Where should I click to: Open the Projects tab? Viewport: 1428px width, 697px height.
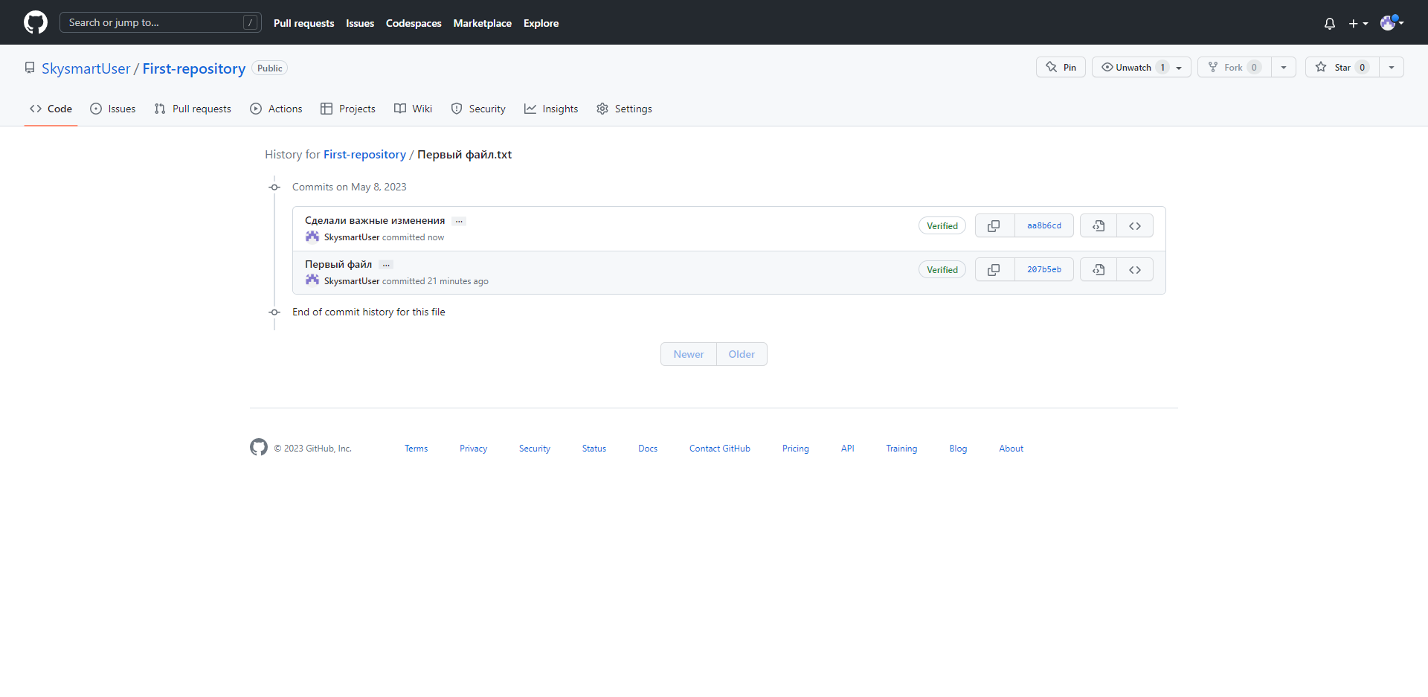(348, 109)
